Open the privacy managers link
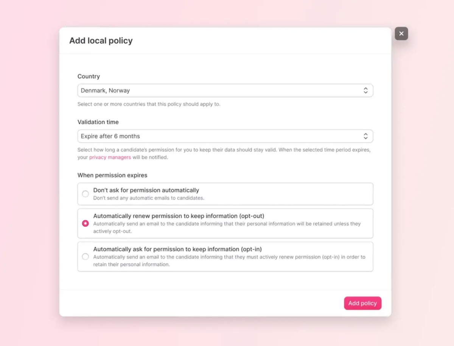Viewport: 454px width, 346px height. [110, 157]
